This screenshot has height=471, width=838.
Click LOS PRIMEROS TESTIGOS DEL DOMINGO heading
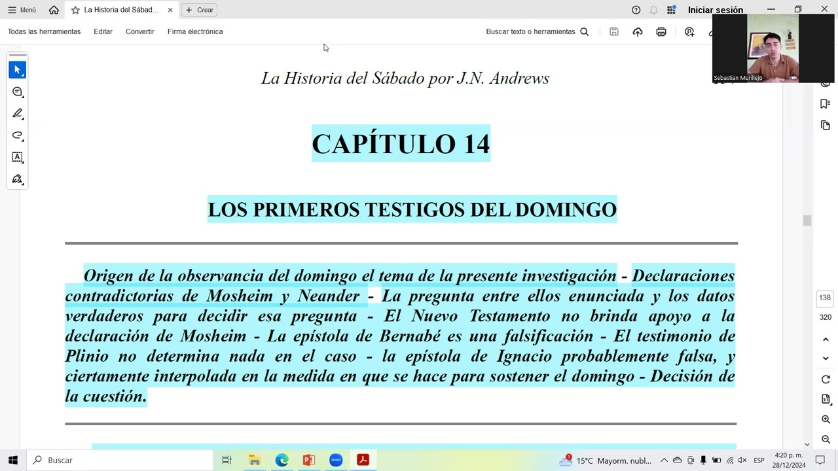[x=412, y=209]
